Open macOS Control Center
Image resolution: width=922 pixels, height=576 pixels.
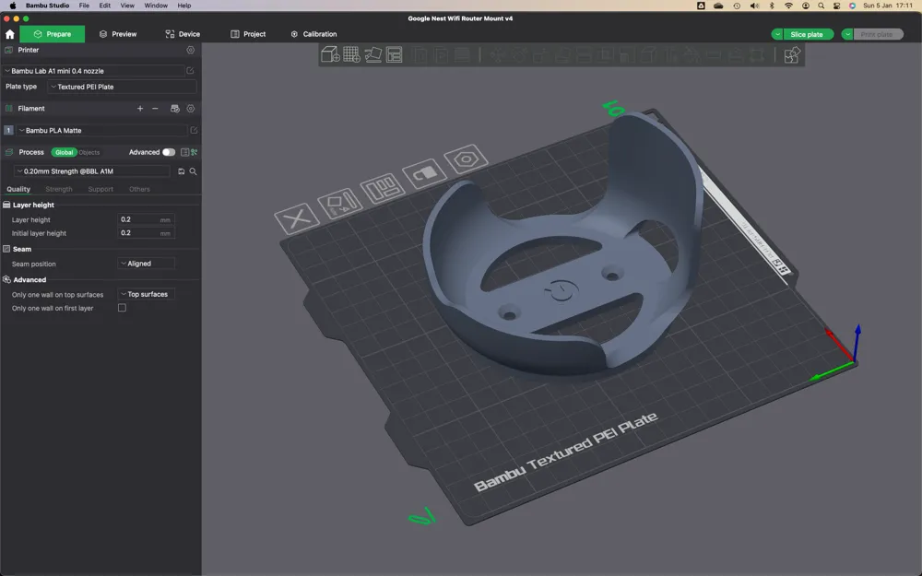(837, 6)
